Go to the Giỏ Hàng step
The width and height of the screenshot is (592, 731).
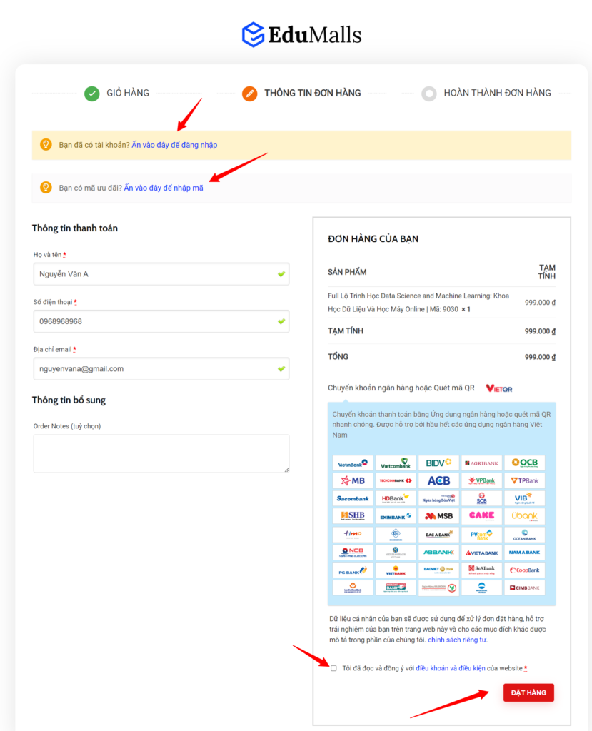click(x=128, y=93)
